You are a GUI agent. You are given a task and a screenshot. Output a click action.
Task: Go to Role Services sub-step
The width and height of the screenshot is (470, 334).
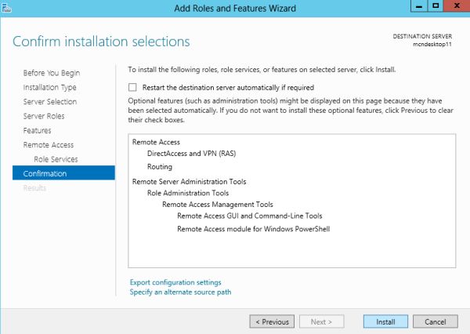pyautogui.click(x=56, y=159)
